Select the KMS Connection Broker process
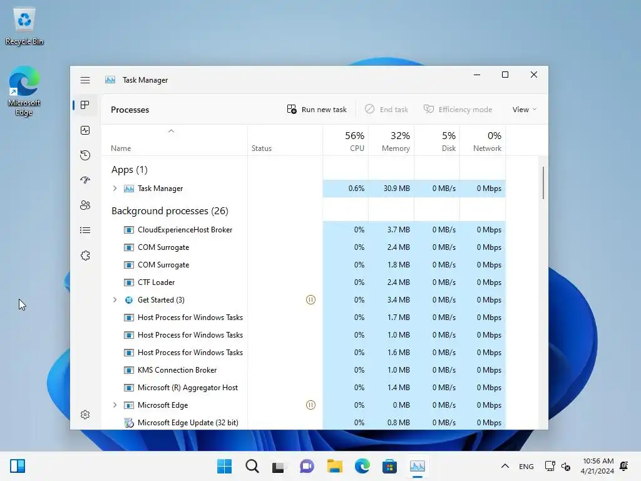The width and height of the screenshot is (641, 481). coord(304,370)
